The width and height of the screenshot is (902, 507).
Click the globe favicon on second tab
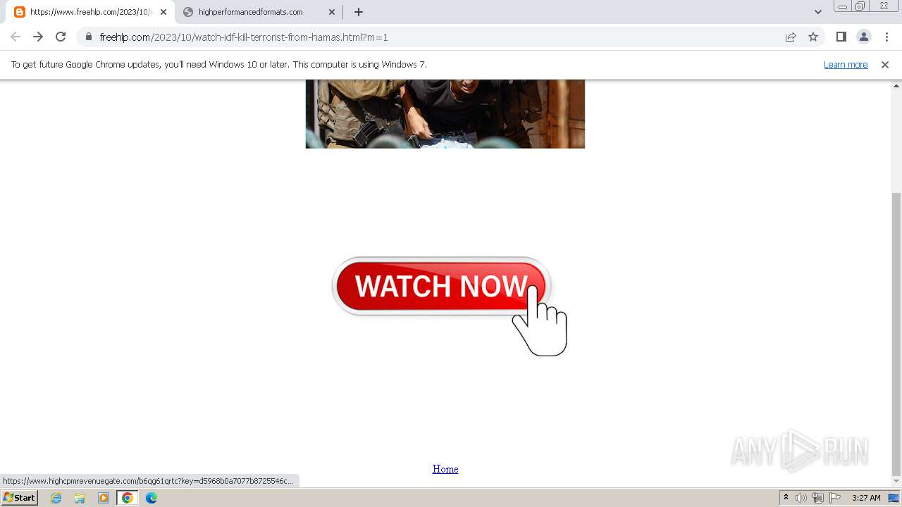(x=188, y=12)
